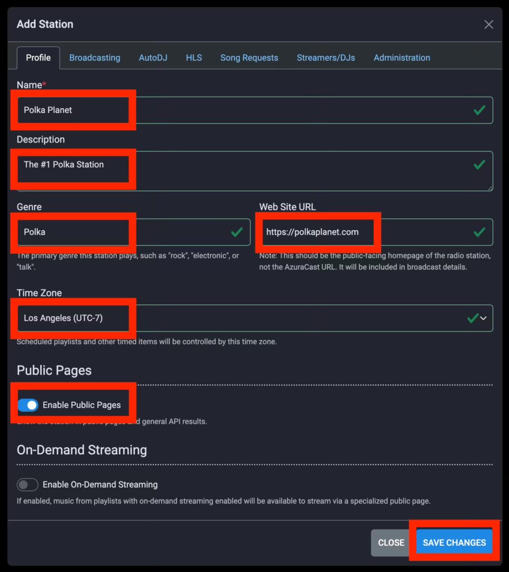Image resolution: width=509 pixels, height=572 pixels.
Task: Click the green checkmark in Name field
Action: coord(479,110)
